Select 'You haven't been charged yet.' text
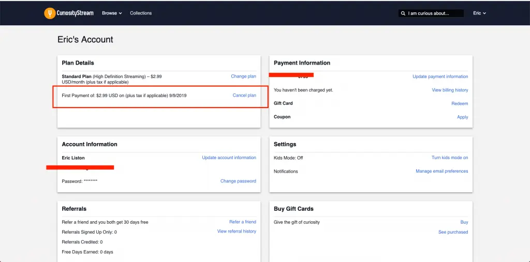The image size is (530, 262). [x=303, y=90]
